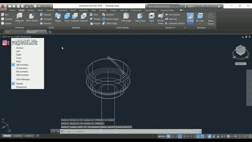The width and height of the screenshot is (252, 142).
Task: Activate the Polysolid tool
Action: pyautogui.click(x=19, y=17)
